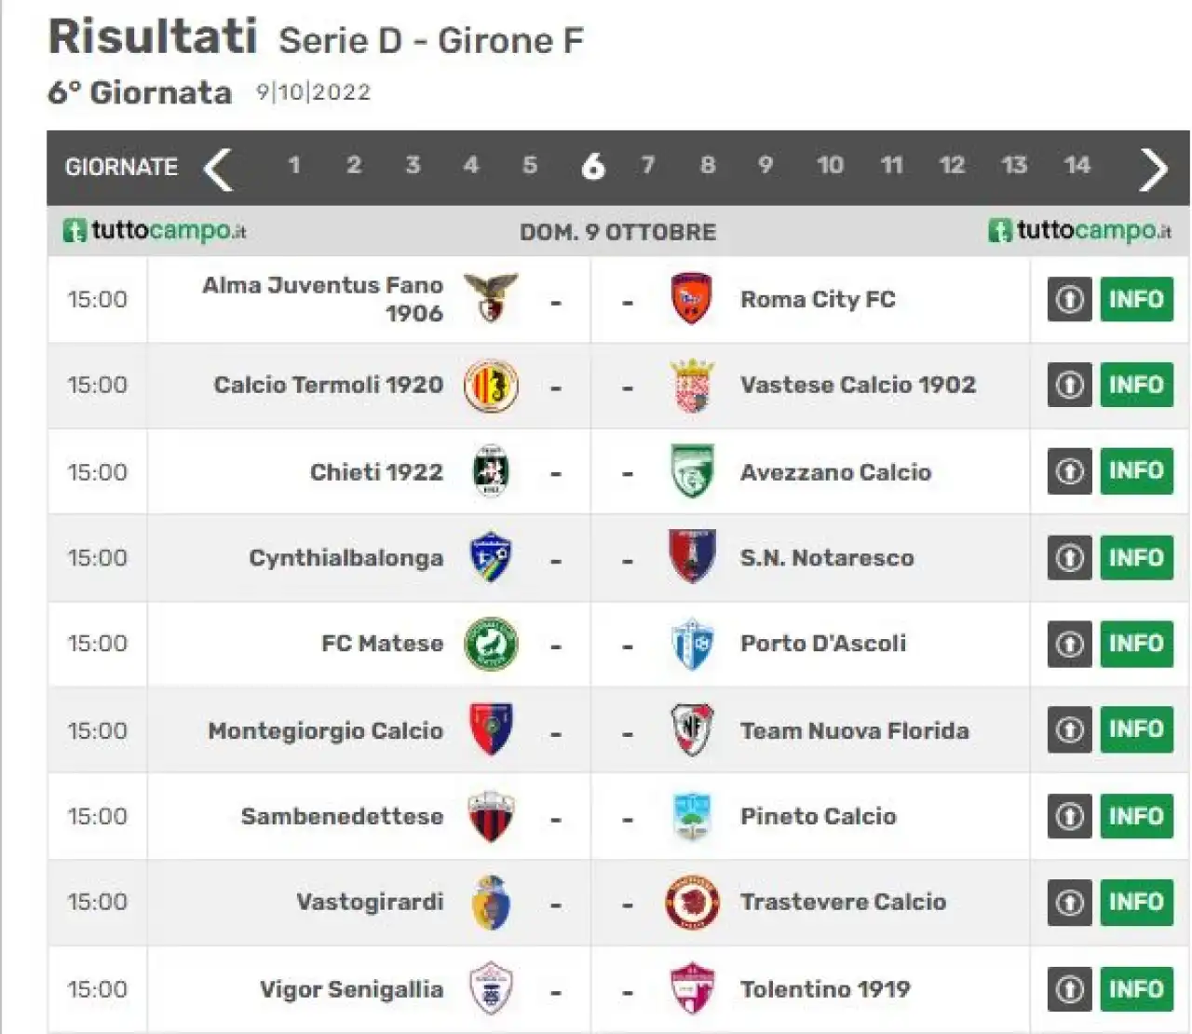Image resolution: width=1192 pixels, height=1034 pixels.
Task: Open the Porto D'Ascoli team name link
Action: [x=822, y=644]
